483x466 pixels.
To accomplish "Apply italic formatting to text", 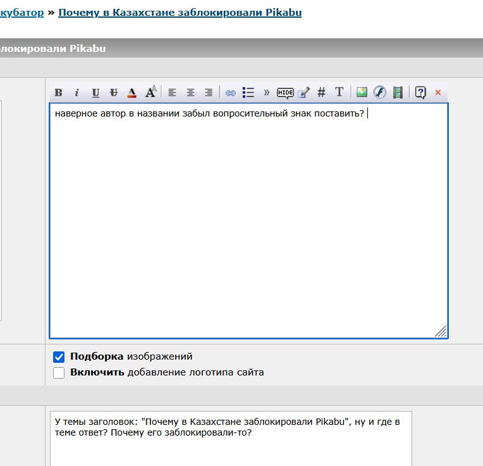I will [76, 92].
